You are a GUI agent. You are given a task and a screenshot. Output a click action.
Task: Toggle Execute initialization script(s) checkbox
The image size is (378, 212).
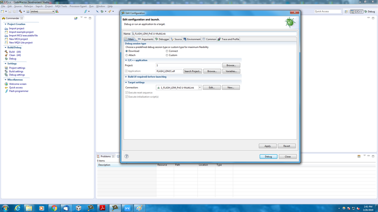pyautogui.click(x=126, y=97)
